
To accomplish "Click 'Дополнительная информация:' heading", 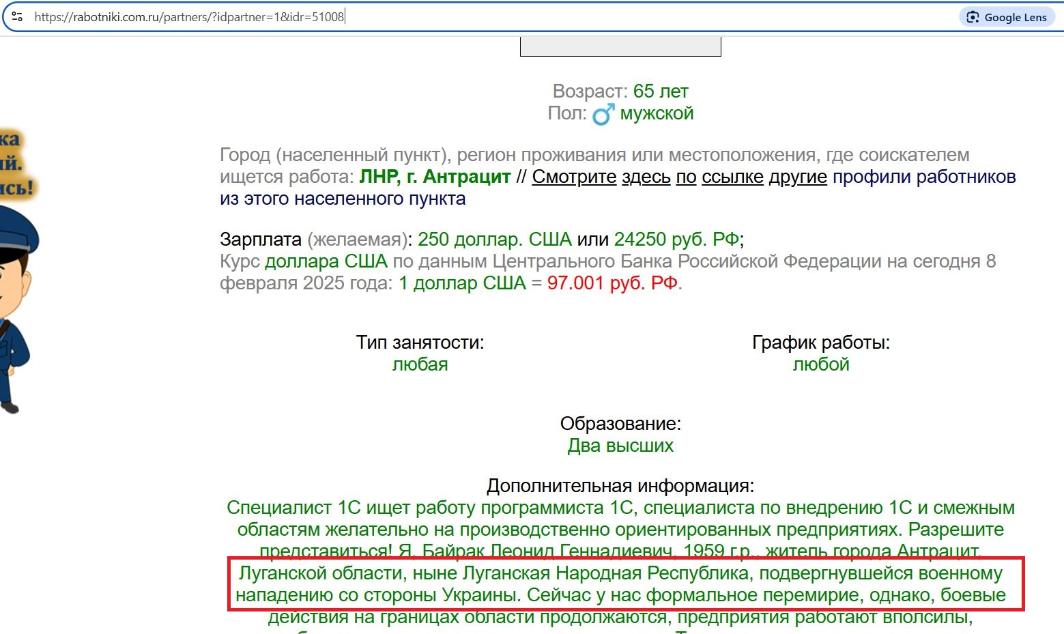I will point(620,486).
